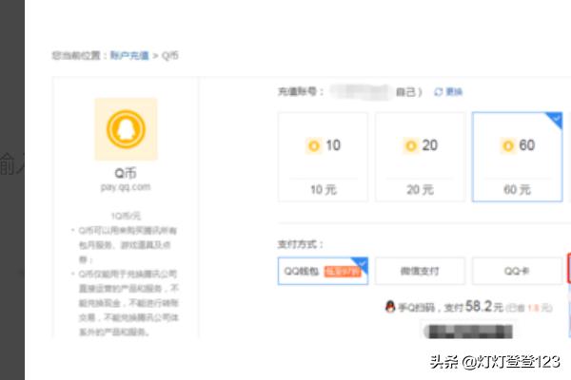Click the refresh icon beside the account
This screenshot has width=571, height=380.
click(x=439, y=92)
